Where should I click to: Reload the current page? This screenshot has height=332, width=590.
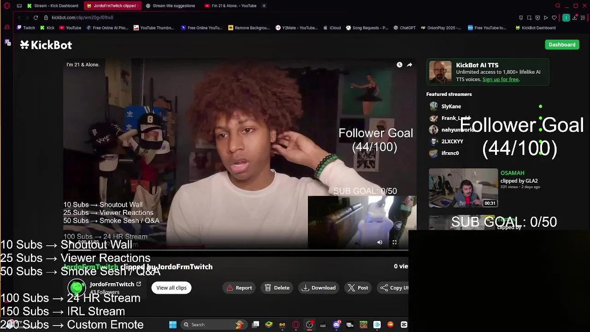(35, 18)
